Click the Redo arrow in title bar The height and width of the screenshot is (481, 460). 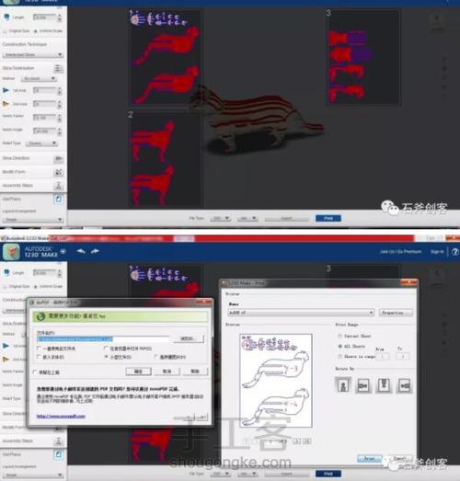(95, 252)
